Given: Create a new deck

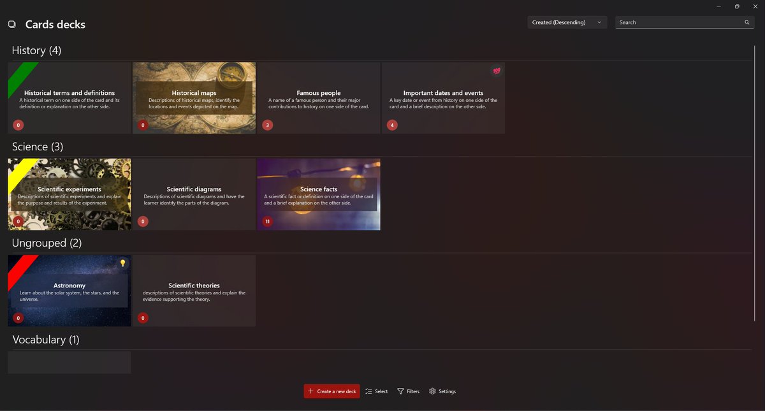Looking at the screenshot, I should point(331,391).
